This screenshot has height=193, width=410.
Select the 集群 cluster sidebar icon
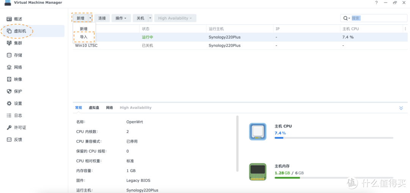point(9,43)
